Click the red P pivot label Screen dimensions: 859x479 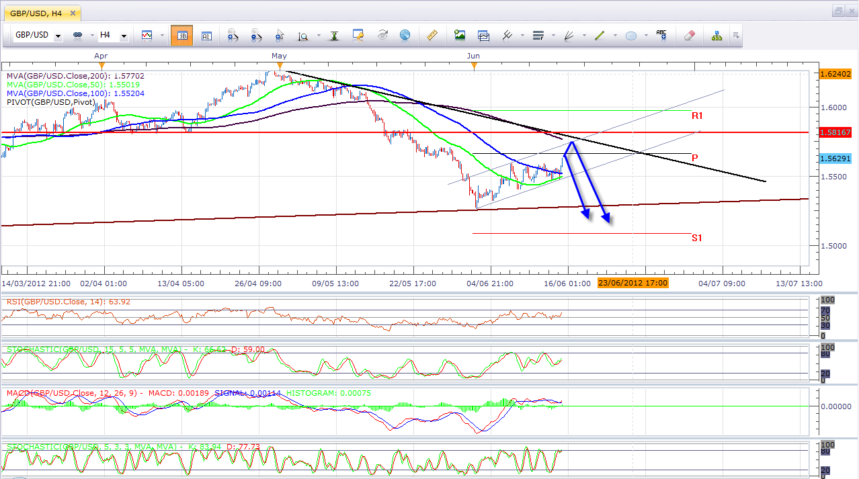point(695,158)
